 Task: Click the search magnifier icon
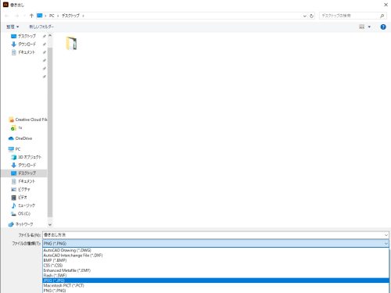pos(382,16)
